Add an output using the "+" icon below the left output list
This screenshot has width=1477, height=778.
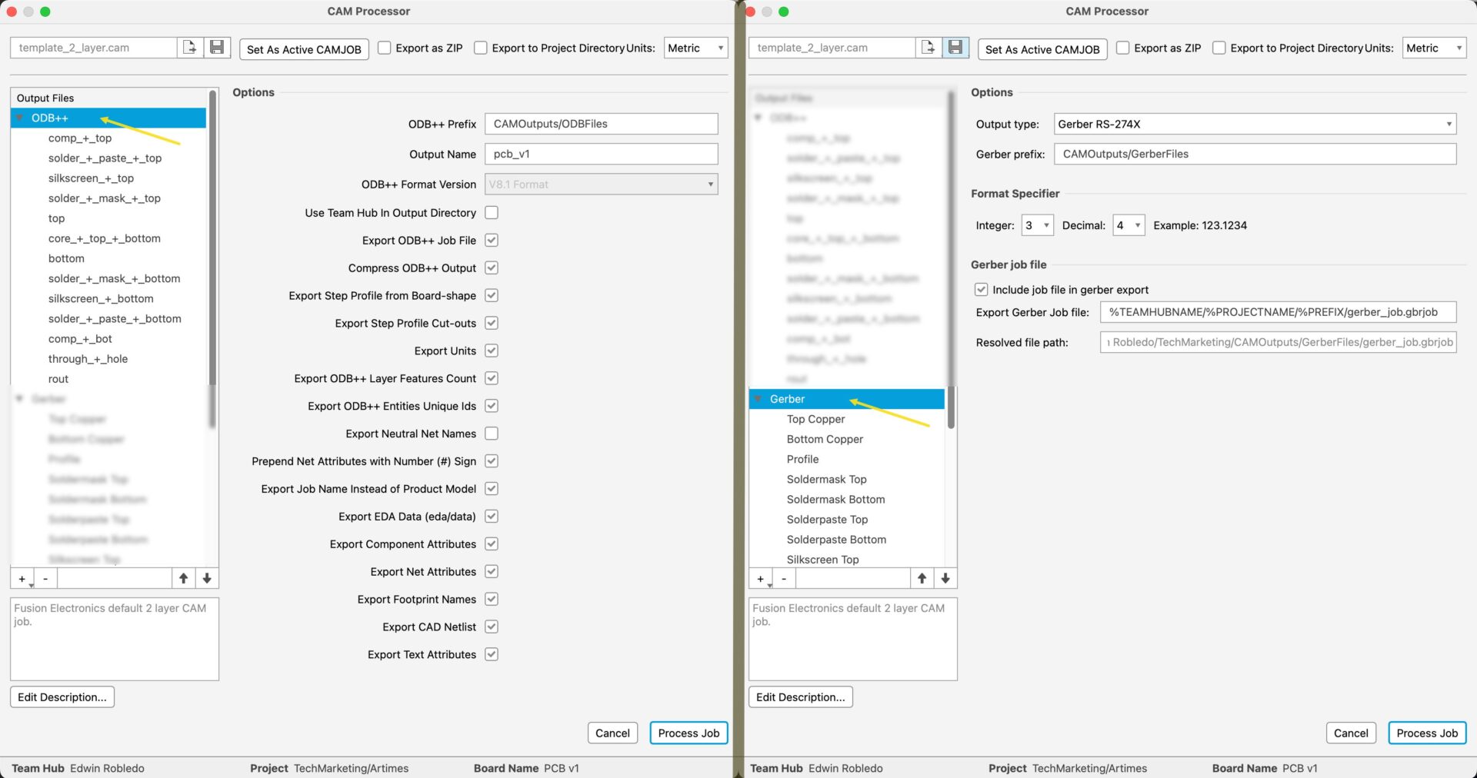[22, 578]
